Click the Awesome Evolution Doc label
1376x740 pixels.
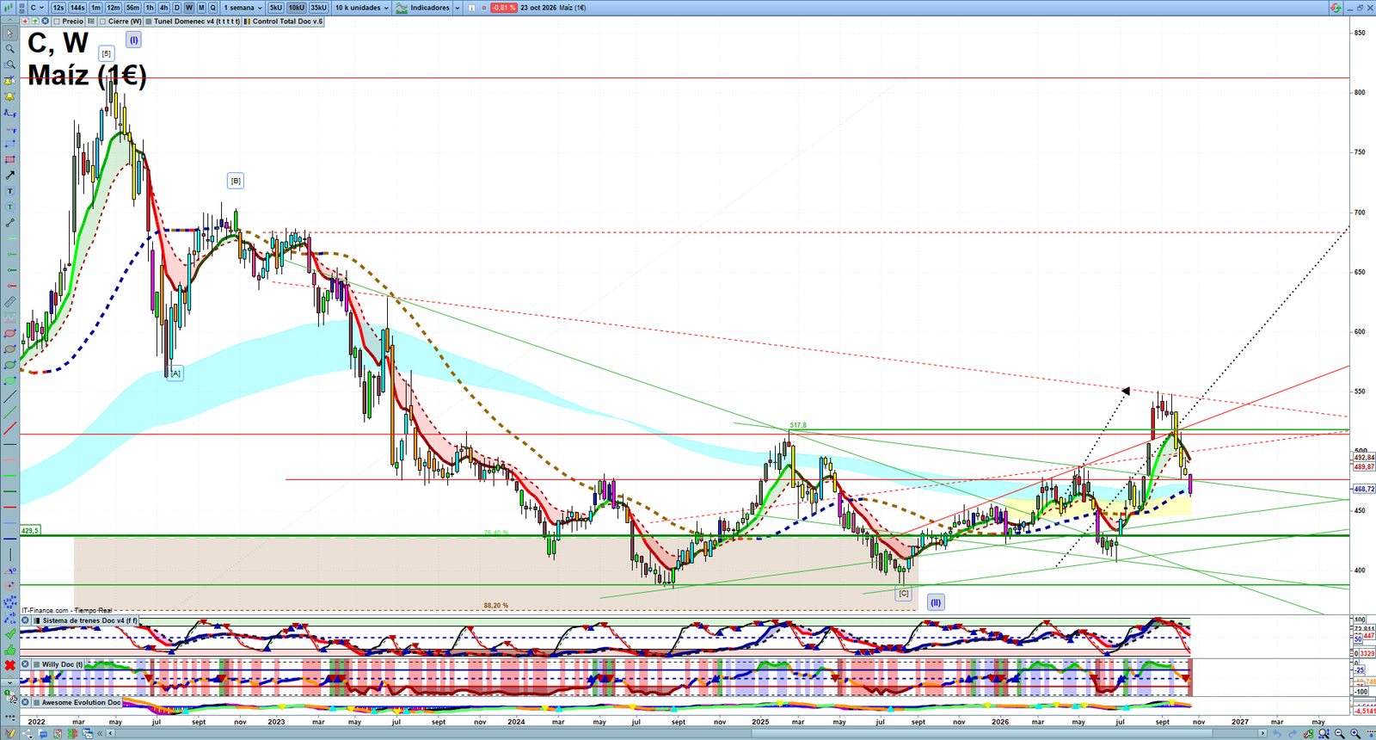(82, 703)
